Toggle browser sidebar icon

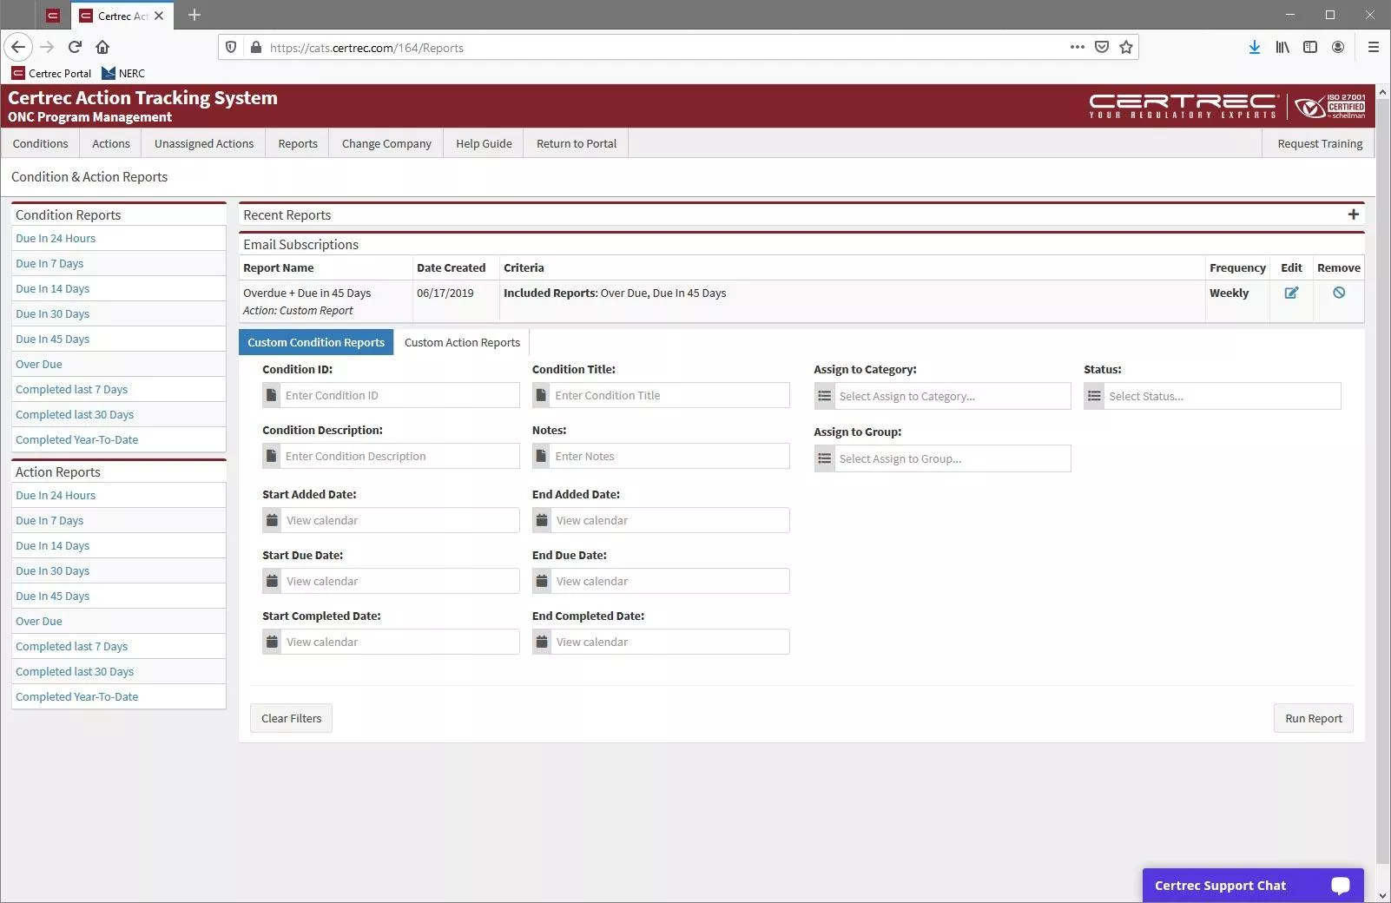tap(1310, 47)
